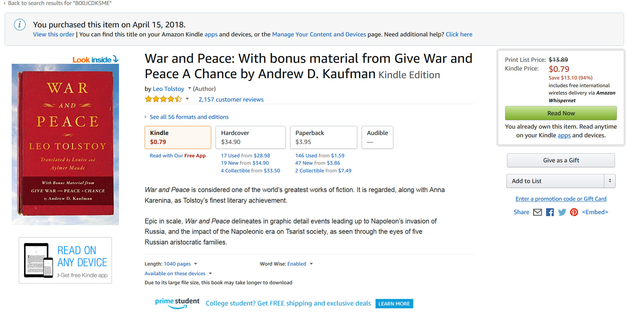Select the Audible format tab
The width and height of the screenshot is (627, 326).
(x=377, y=137)
